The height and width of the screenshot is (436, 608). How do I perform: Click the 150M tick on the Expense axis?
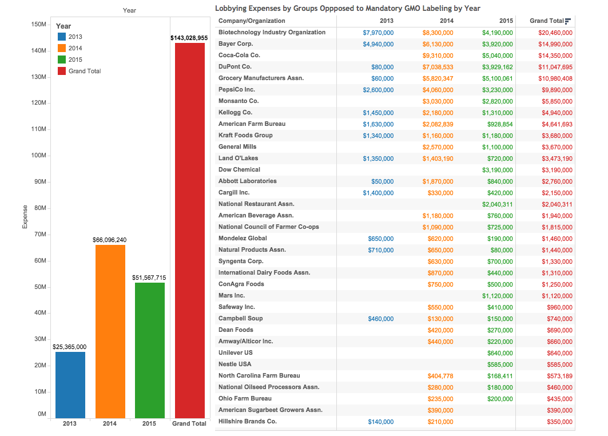point(38,25)
